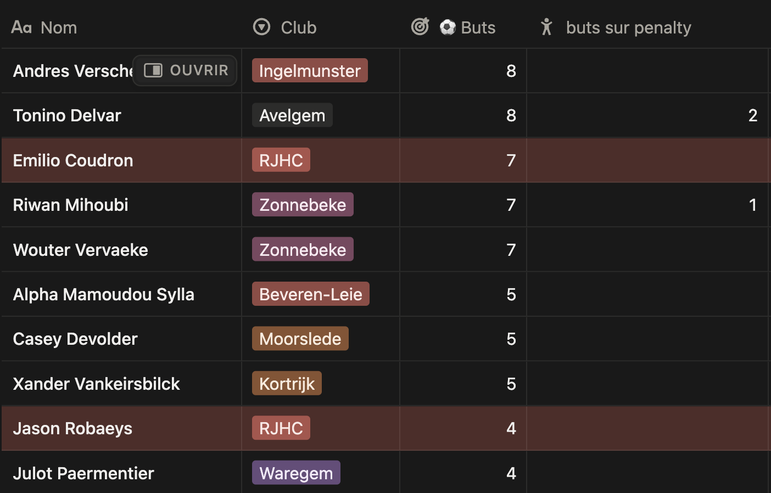Open the Buts column header menu
771x493 pixels.
(478, 27)
